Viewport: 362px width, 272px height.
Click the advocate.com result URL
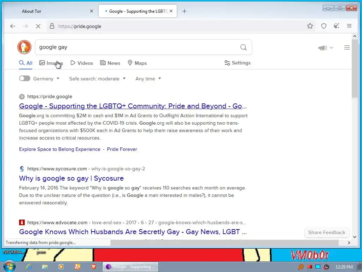coord(137,222)
